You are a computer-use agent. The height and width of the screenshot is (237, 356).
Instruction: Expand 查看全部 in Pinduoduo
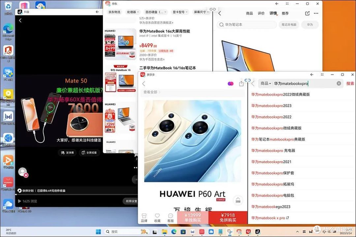152,92
